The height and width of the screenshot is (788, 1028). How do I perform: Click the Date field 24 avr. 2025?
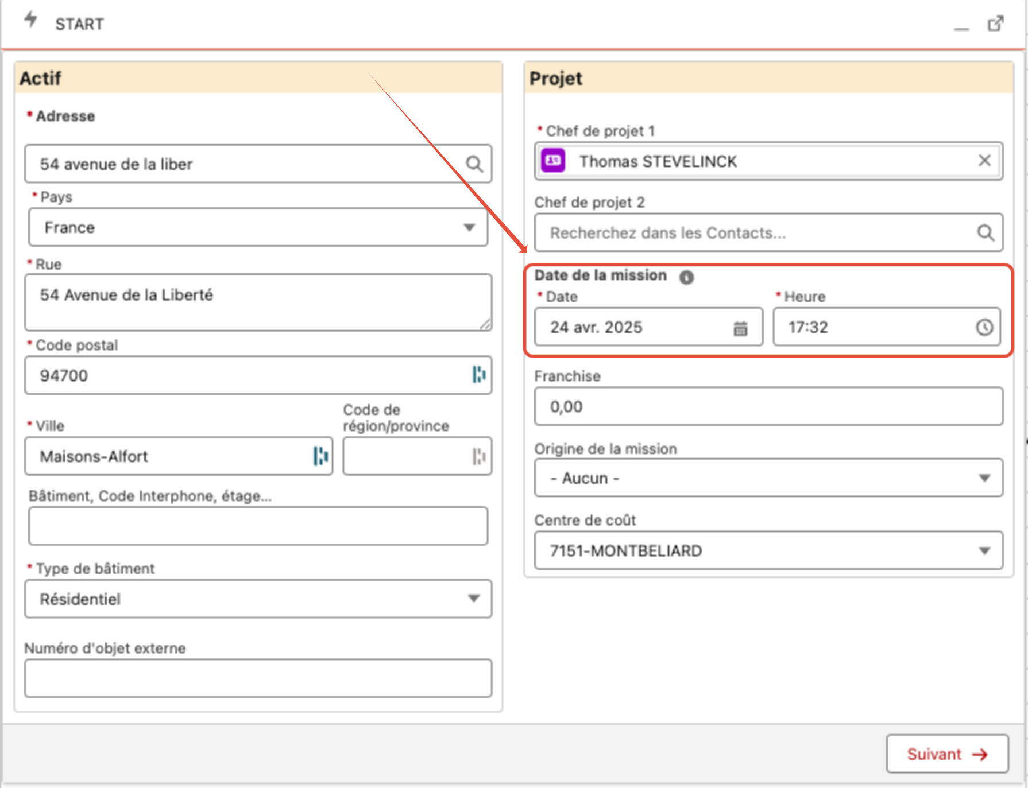click(x=648, y=327)
